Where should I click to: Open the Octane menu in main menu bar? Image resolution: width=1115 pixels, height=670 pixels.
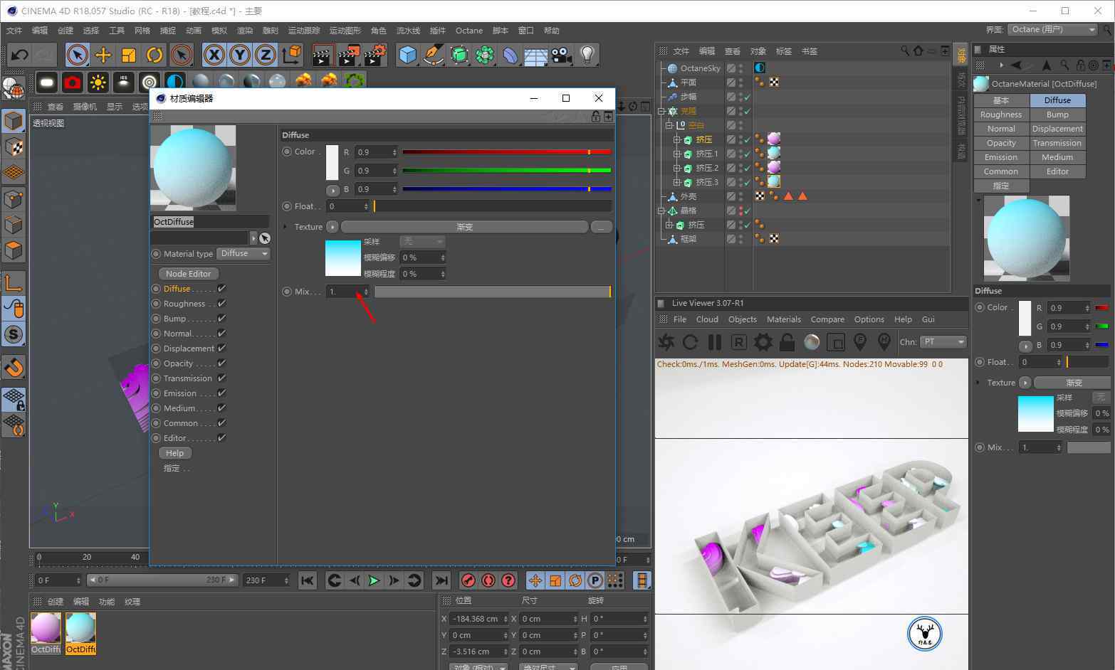pyautogui.click(x=469, y=31)
